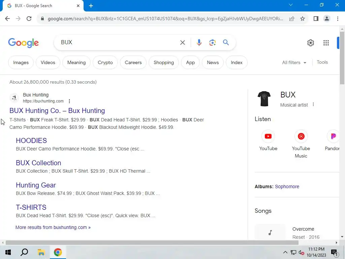Open Chrome three-dot menu
Screen dimensions: 345x259
(x=338, y=19)
